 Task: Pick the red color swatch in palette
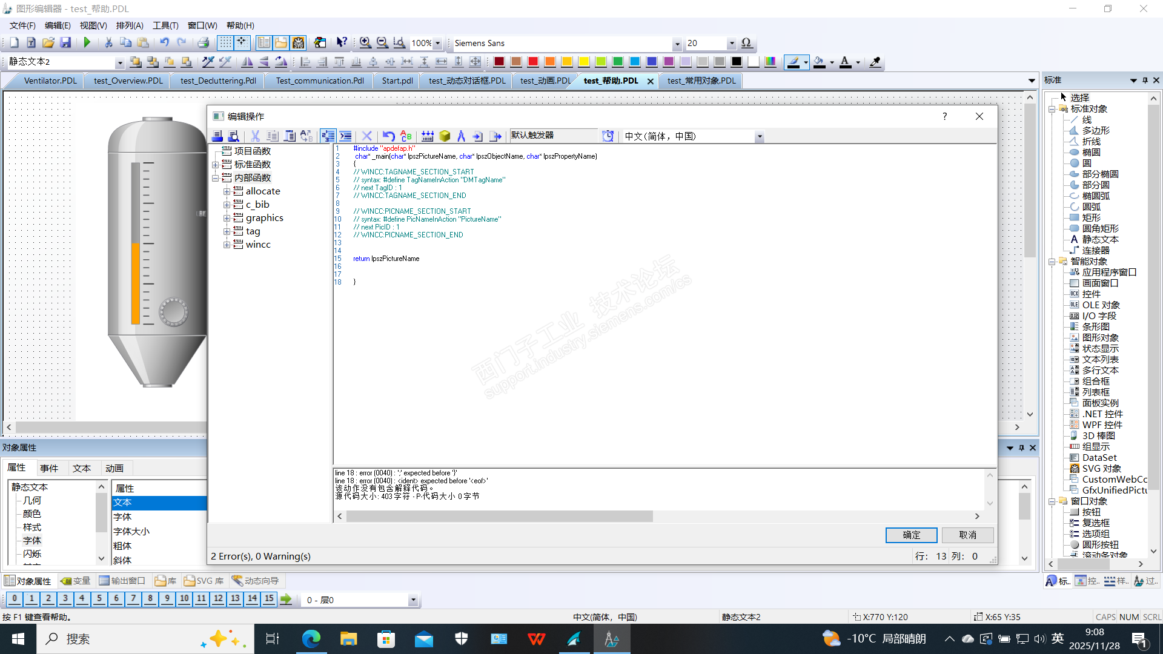[532, 62]
